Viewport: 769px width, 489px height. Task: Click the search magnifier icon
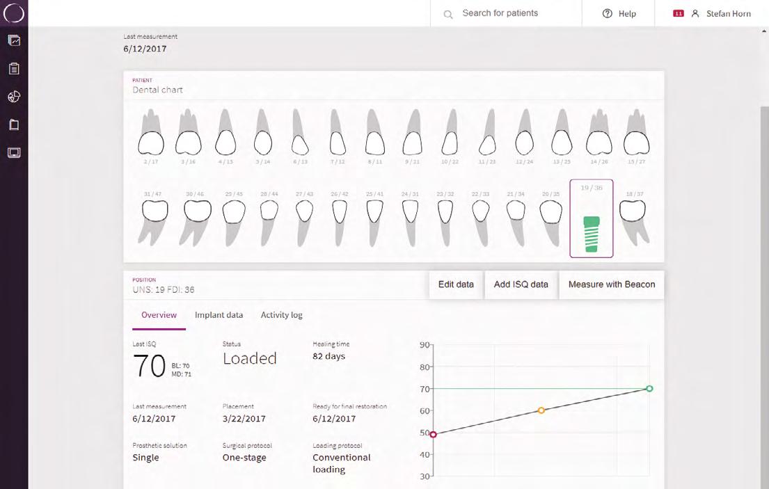tap(447, 14)
